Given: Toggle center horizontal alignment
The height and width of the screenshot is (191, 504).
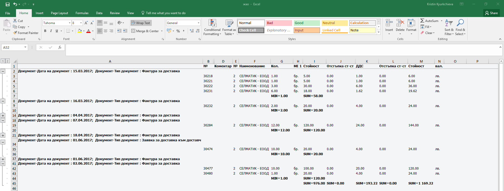Looking at the screenshot, I should [106, 31].
